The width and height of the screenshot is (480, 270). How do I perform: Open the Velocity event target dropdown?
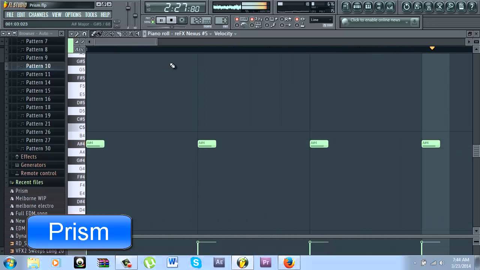[225, 34]
